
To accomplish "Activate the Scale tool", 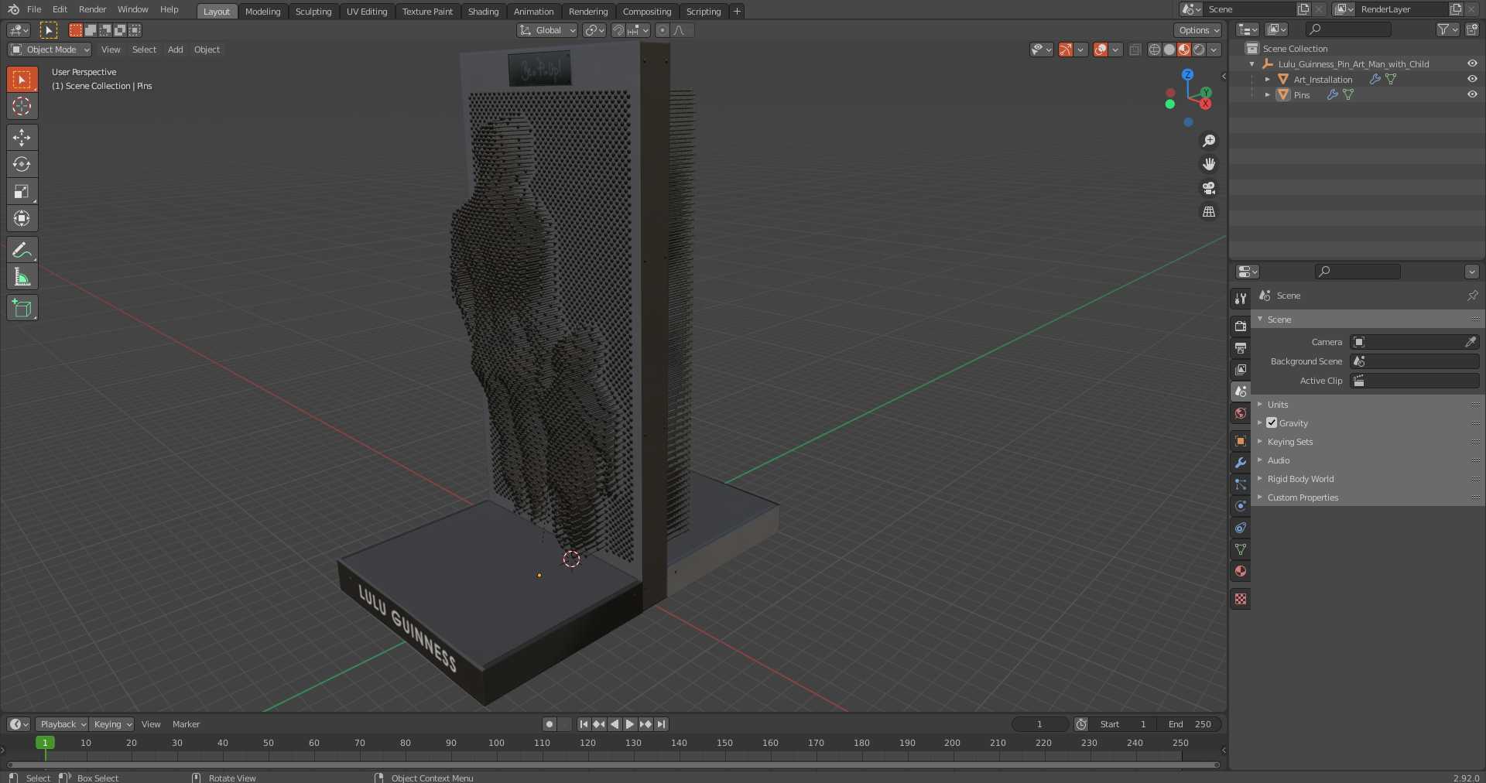I will click(x=22, y=191).
